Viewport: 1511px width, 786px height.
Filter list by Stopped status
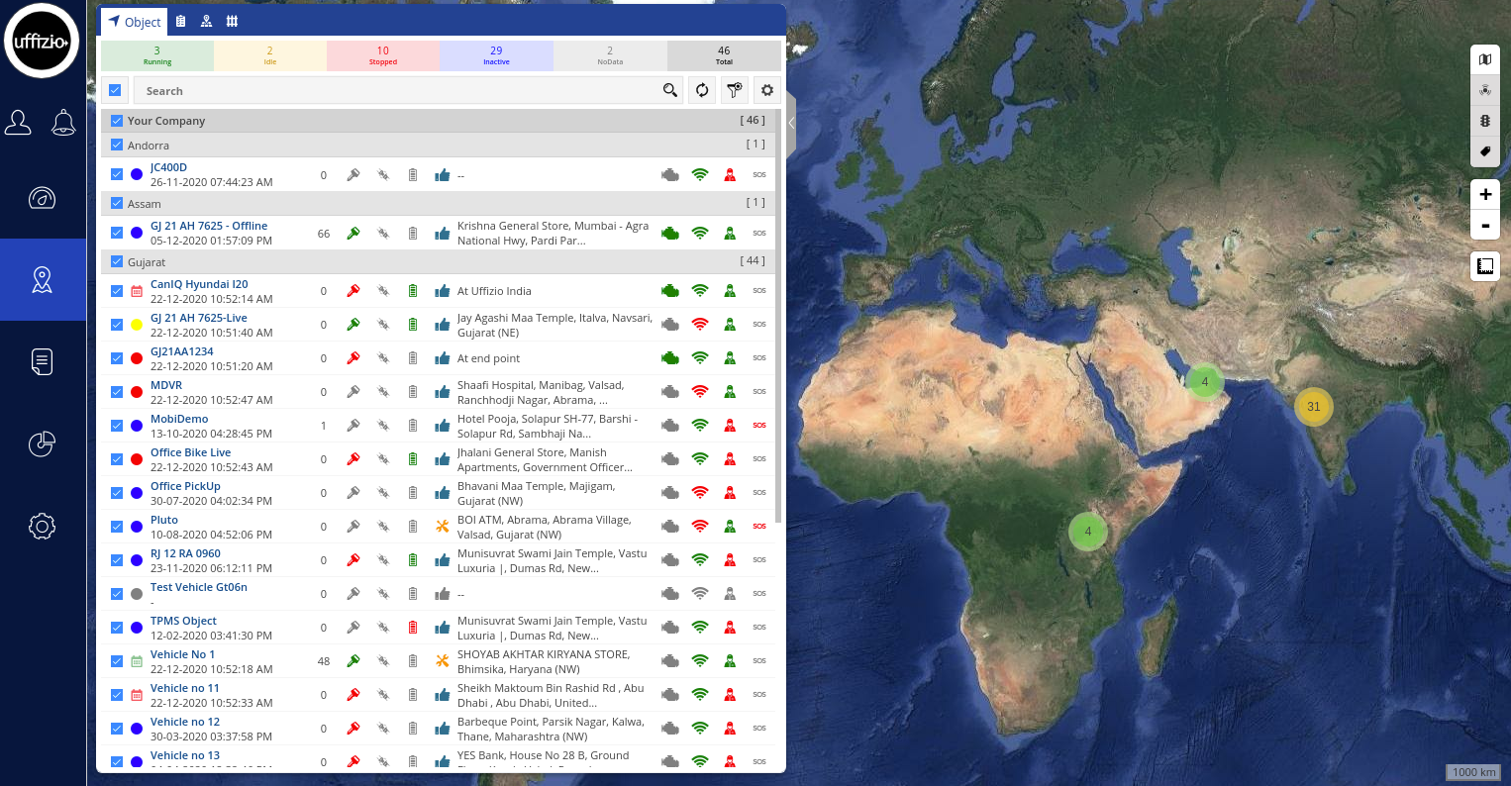[x=383, y=55]
